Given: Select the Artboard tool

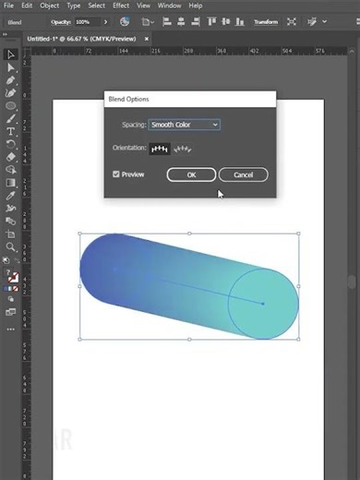Looking at the screenshot, I should coord(10,234).
